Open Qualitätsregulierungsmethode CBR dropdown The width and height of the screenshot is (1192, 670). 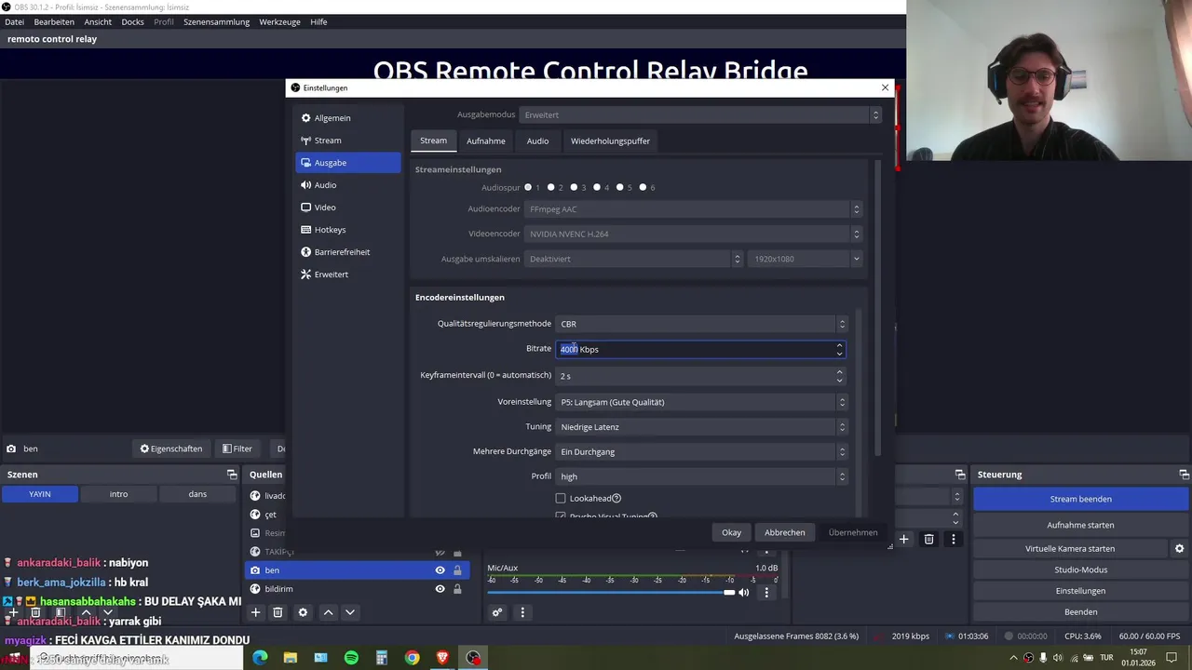[x=702, y=324]
